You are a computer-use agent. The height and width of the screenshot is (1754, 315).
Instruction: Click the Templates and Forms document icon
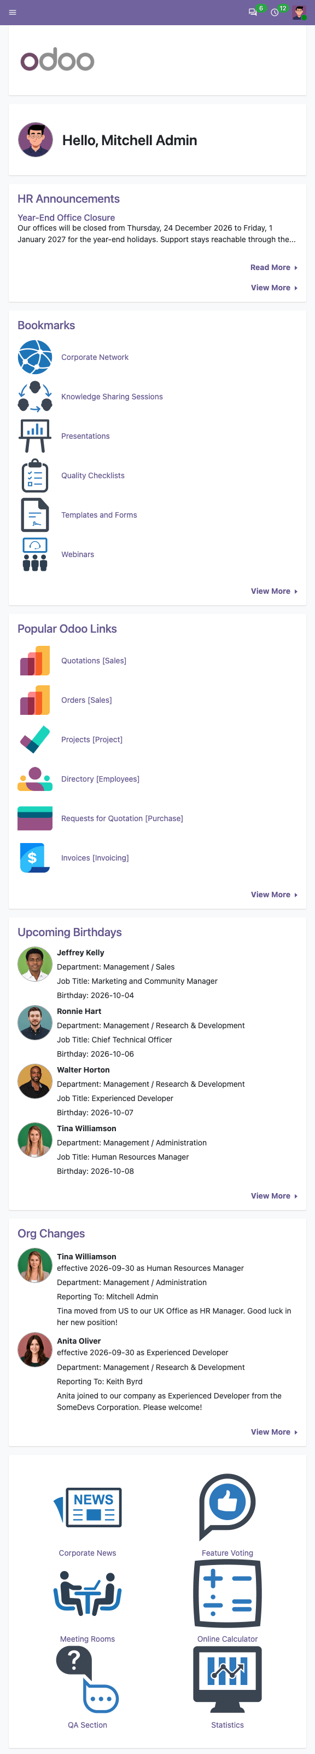[34, 515]
